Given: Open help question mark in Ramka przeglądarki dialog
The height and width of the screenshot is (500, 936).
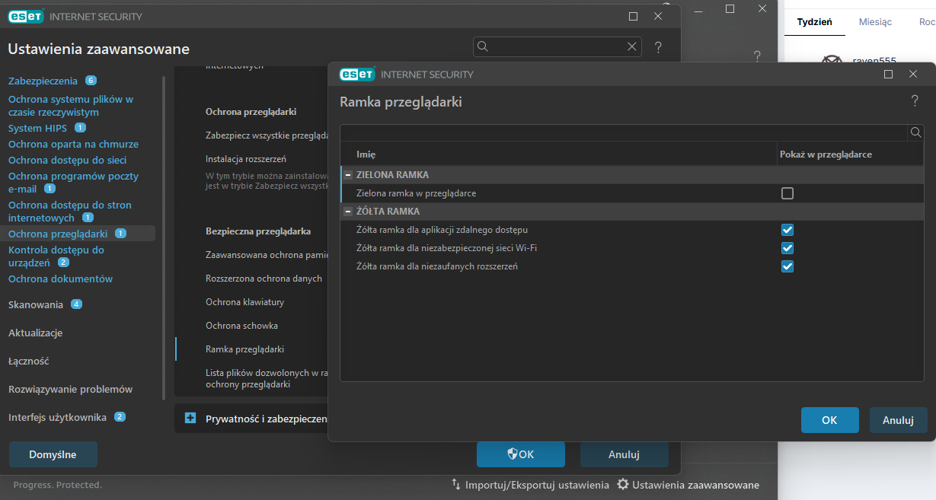Looking at the screenshot, I should pyautogui.click(x=915, y=100).
